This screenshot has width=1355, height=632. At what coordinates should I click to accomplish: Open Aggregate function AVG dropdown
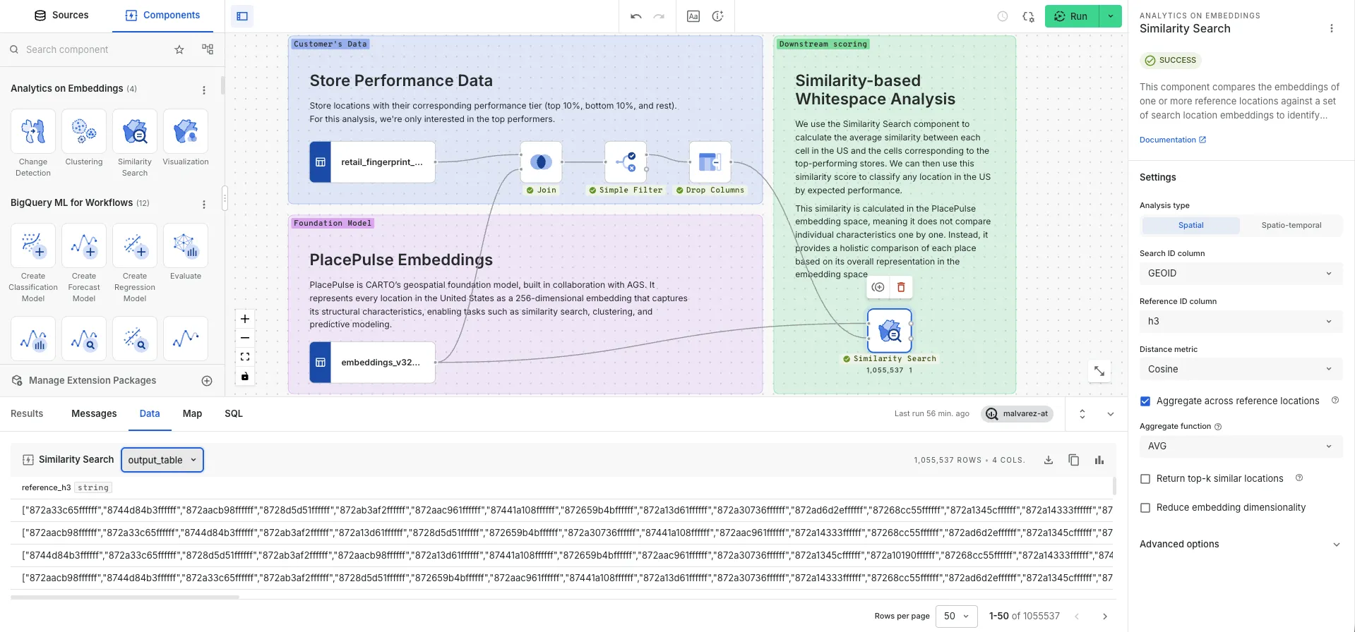(1241, 446)
